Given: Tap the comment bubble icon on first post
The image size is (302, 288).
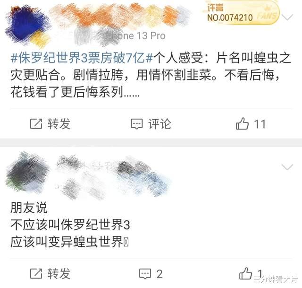Looking at the screenshot, I should click(136, 124).
